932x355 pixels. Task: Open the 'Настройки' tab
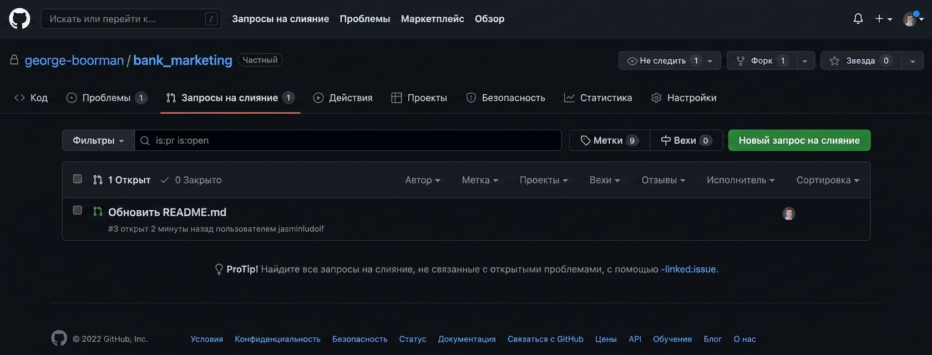684,98
